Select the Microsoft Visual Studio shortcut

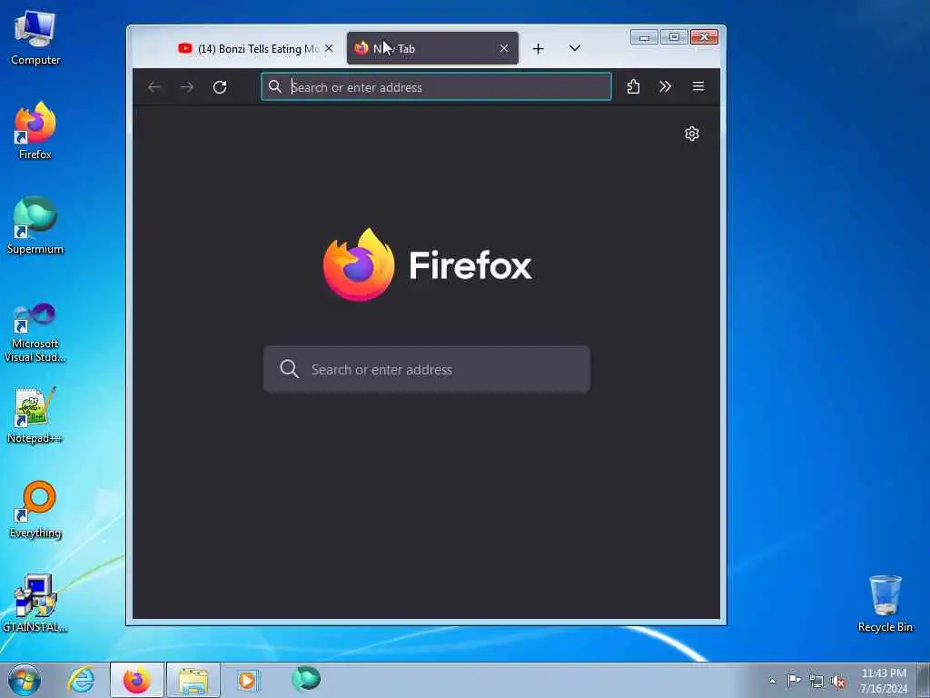35,333
